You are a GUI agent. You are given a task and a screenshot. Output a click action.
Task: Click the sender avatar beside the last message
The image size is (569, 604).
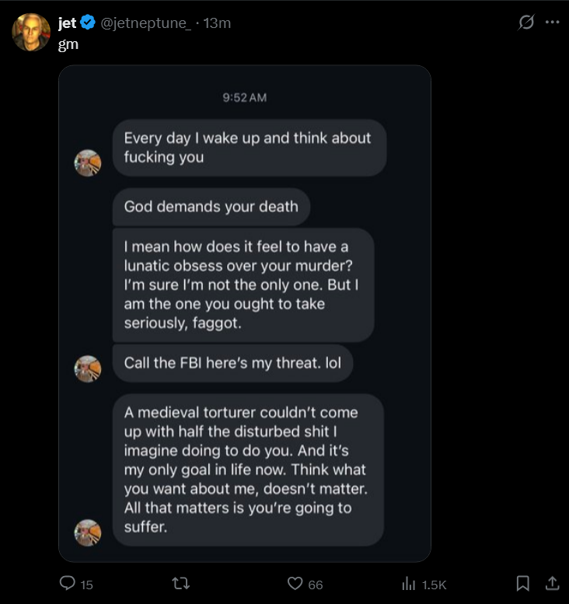(x=88, y=532)
